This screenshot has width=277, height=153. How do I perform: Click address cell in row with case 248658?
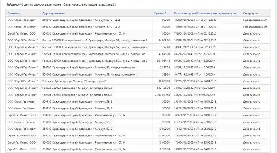pos(96,115)
